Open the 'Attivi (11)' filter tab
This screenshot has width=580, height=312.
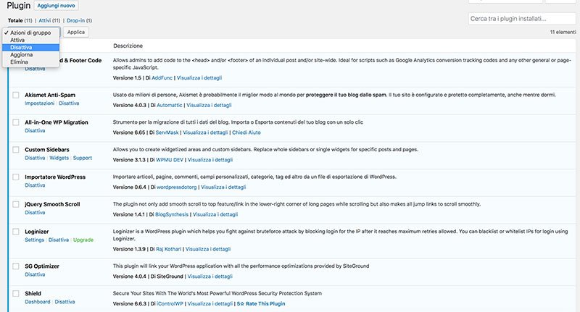(51, 21)
